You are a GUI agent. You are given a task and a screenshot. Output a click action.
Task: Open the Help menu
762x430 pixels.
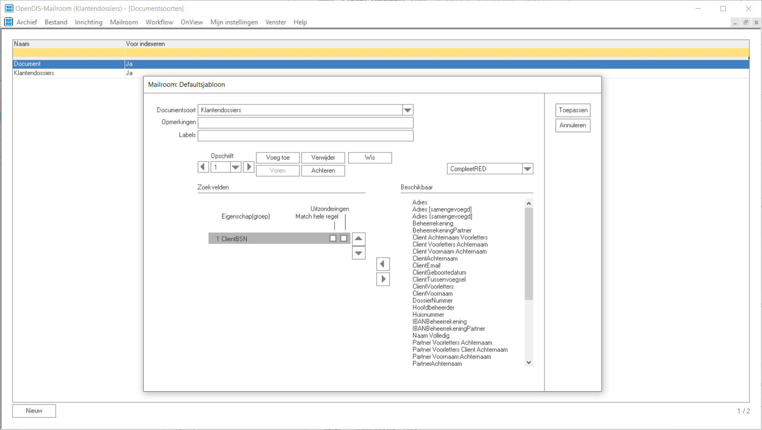tap(300, 22)
